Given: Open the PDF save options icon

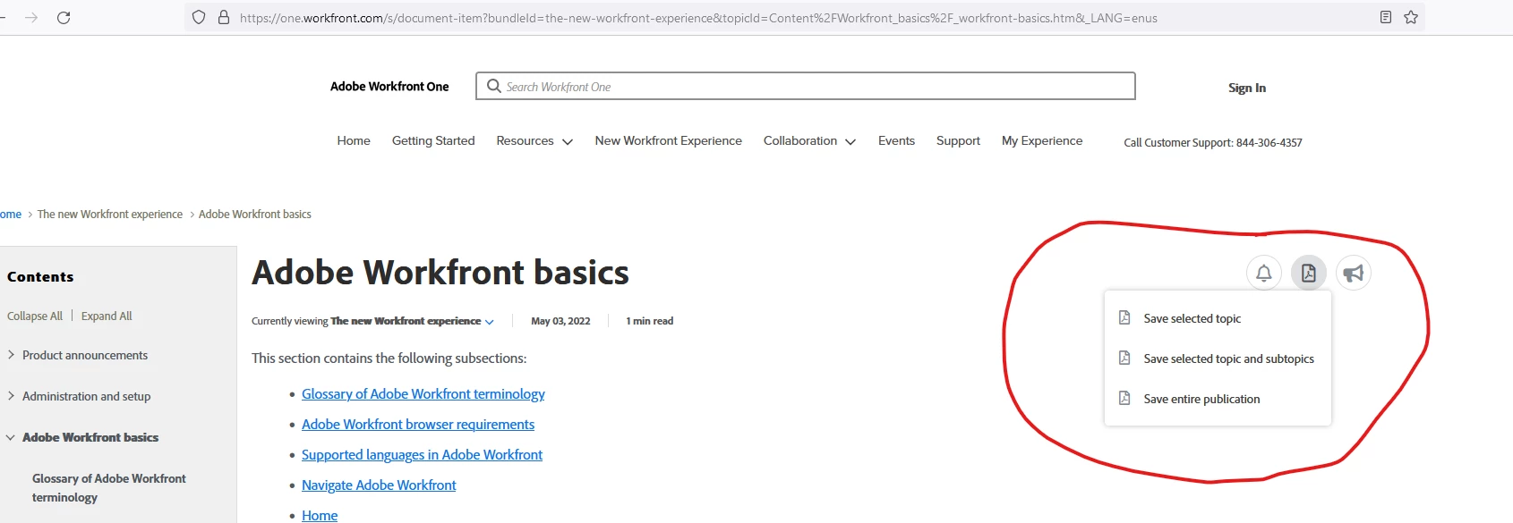Looking at the screenshot, I should pos(1308,273).
